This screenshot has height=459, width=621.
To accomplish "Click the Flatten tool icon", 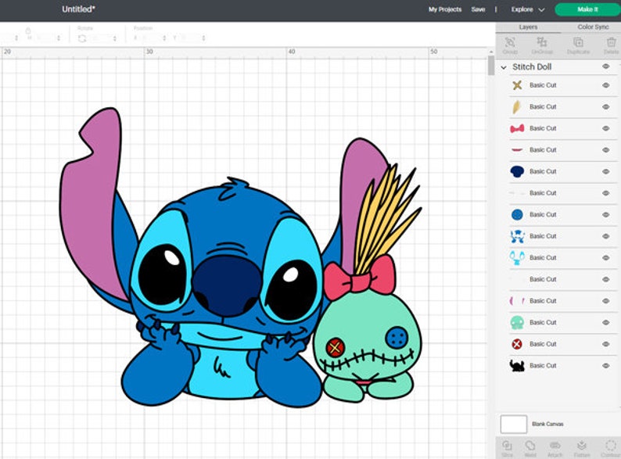I will tap(581, 445).
